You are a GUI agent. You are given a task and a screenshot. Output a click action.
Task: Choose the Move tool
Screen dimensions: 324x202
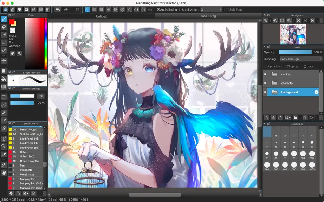[4, 61]
